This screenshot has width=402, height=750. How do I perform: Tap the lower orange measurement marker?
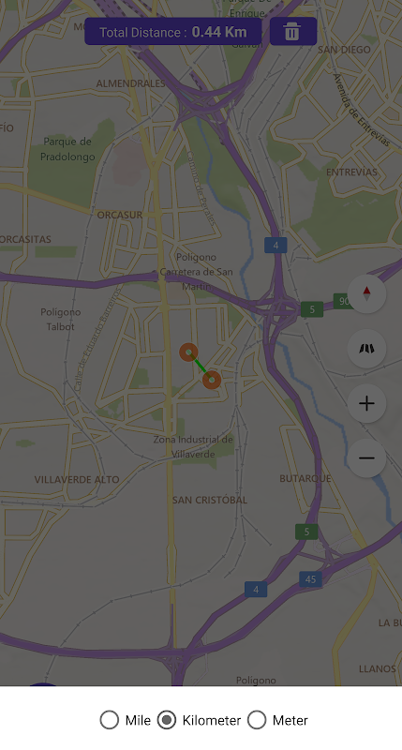coord(212,381)
